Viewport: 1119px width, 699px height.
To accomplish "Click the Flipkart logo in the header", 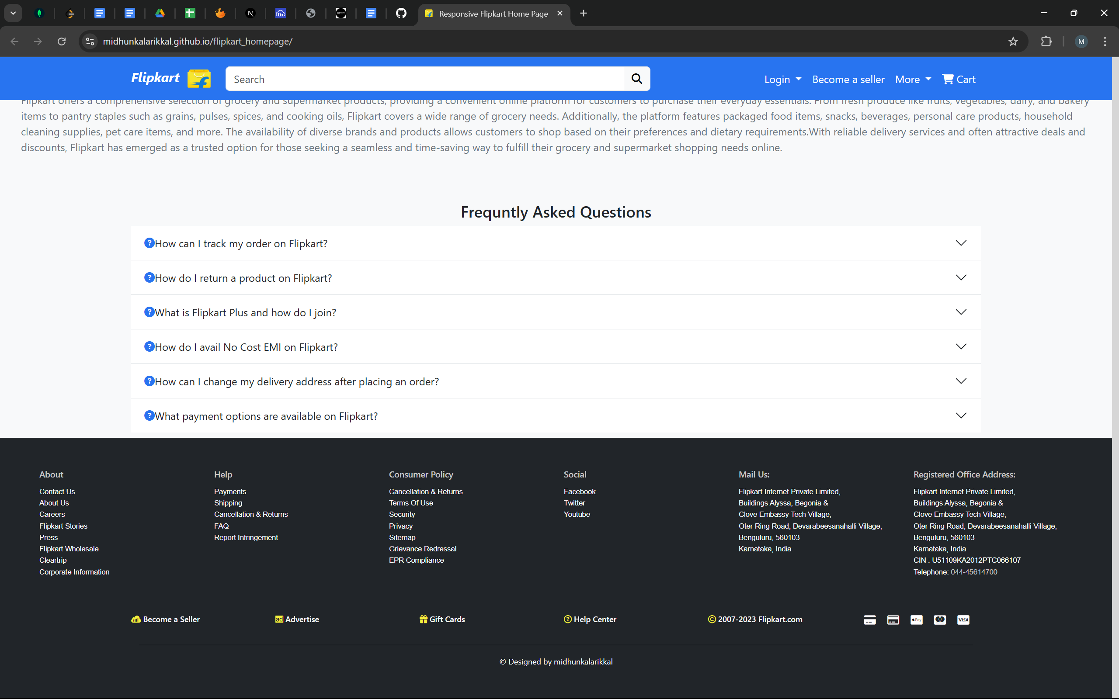I will [x=170, y=79].
